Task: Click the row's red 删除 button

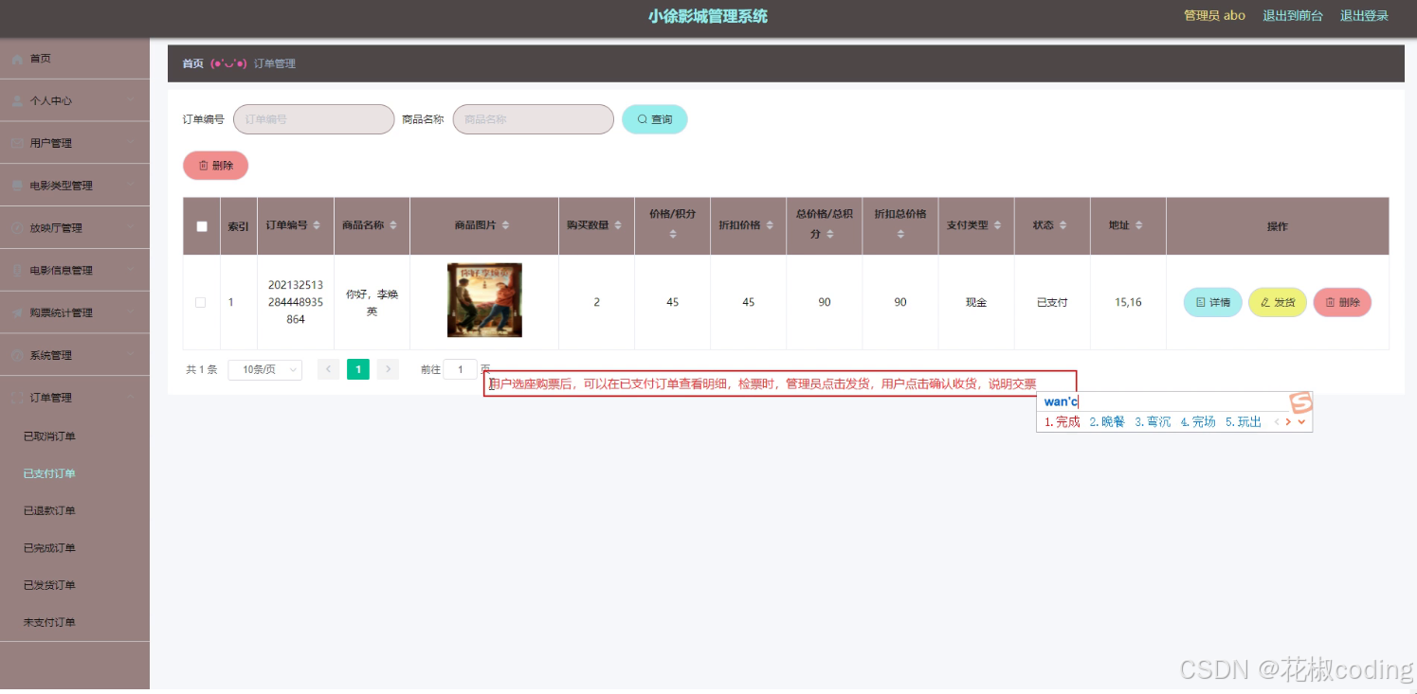Action: 1342,302
